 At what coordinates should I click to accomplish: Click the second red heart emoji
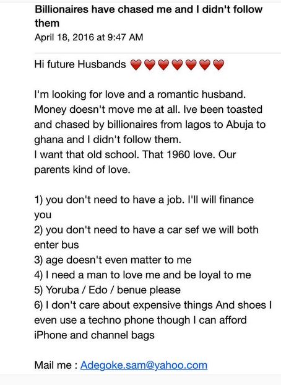(149, 65)
